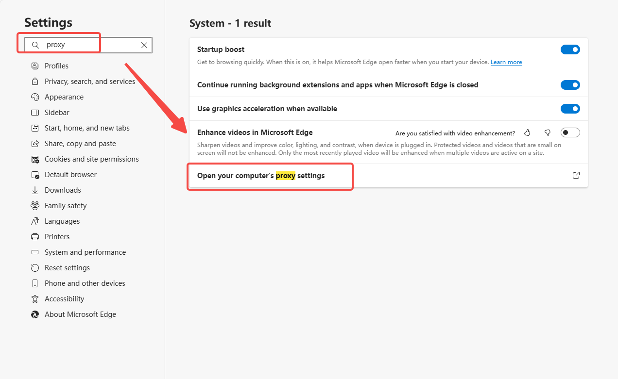Click the Phone and other devices icon
618x379 pixels.
tap(35, 283)
